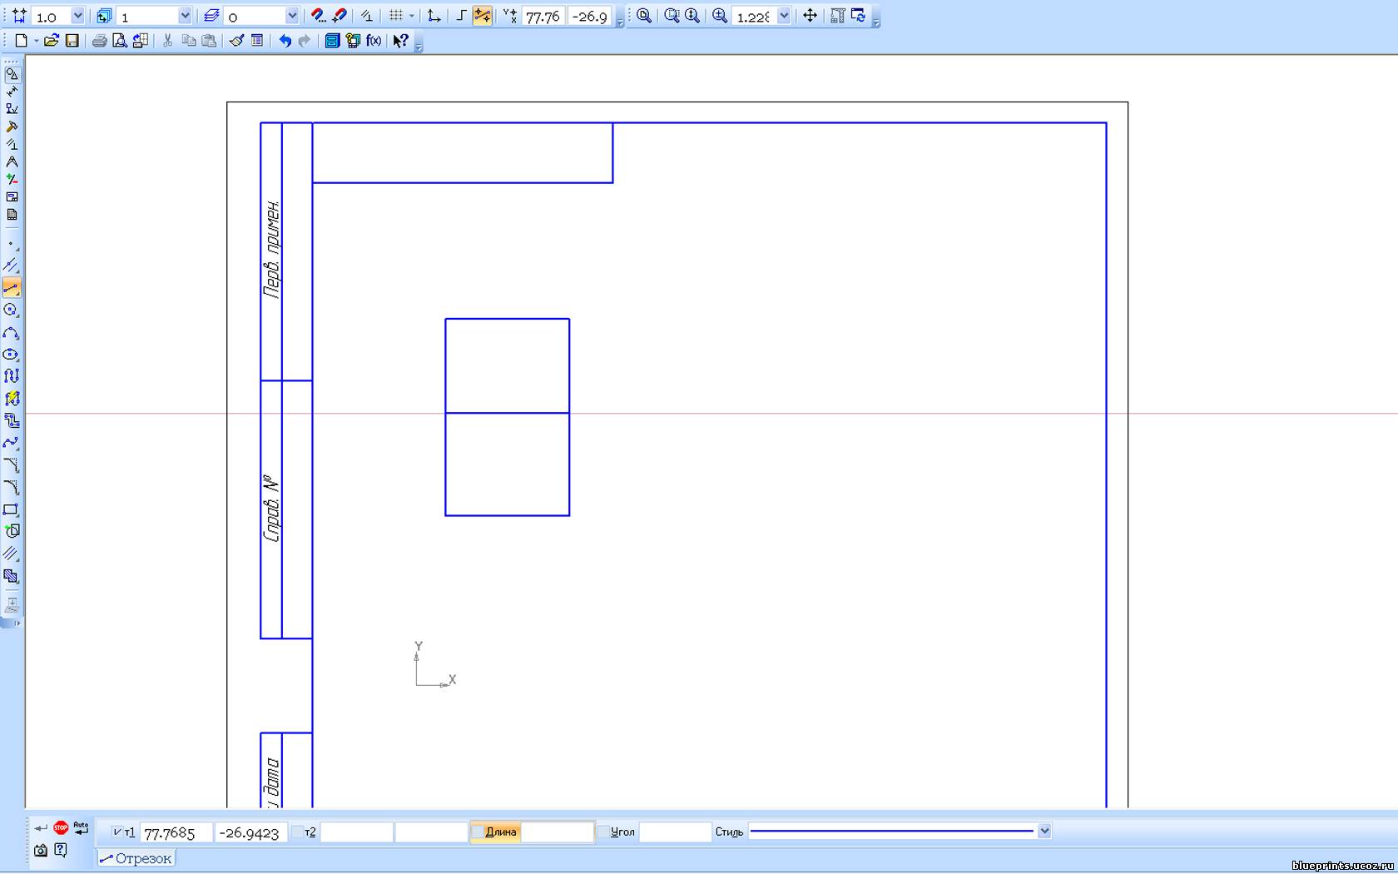Toggle the grid display icon

396,16
